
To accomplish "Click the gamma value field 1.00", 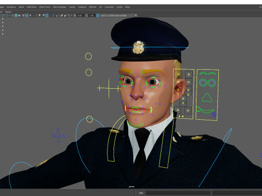I will pos(92,15).
